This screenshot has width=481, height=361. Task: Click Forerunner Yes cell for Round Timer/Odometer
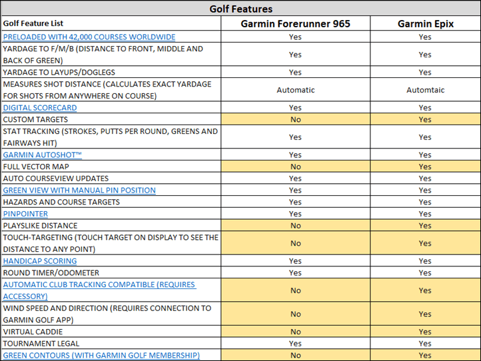(x=295, y=272)
